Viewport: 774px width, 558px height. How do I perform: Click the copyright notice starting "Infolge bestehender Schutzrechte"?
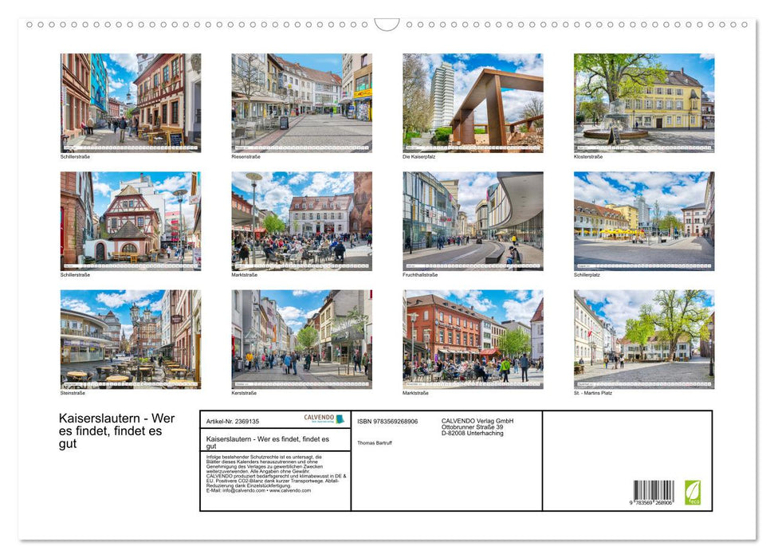[x=264, y=464]
